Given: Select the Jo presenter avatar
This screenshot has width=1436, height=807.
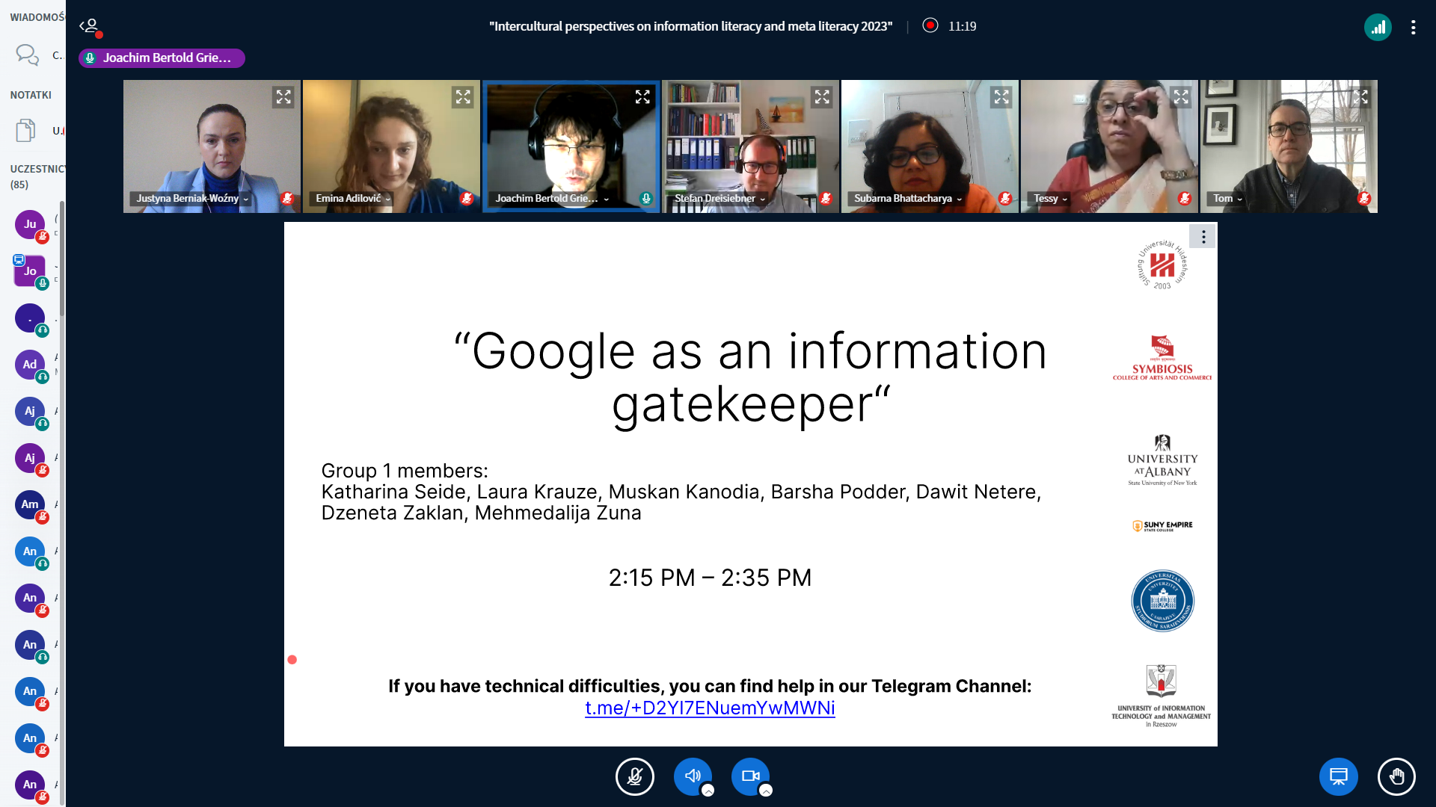Looking at the screenshot, I should tap(30, 271).
